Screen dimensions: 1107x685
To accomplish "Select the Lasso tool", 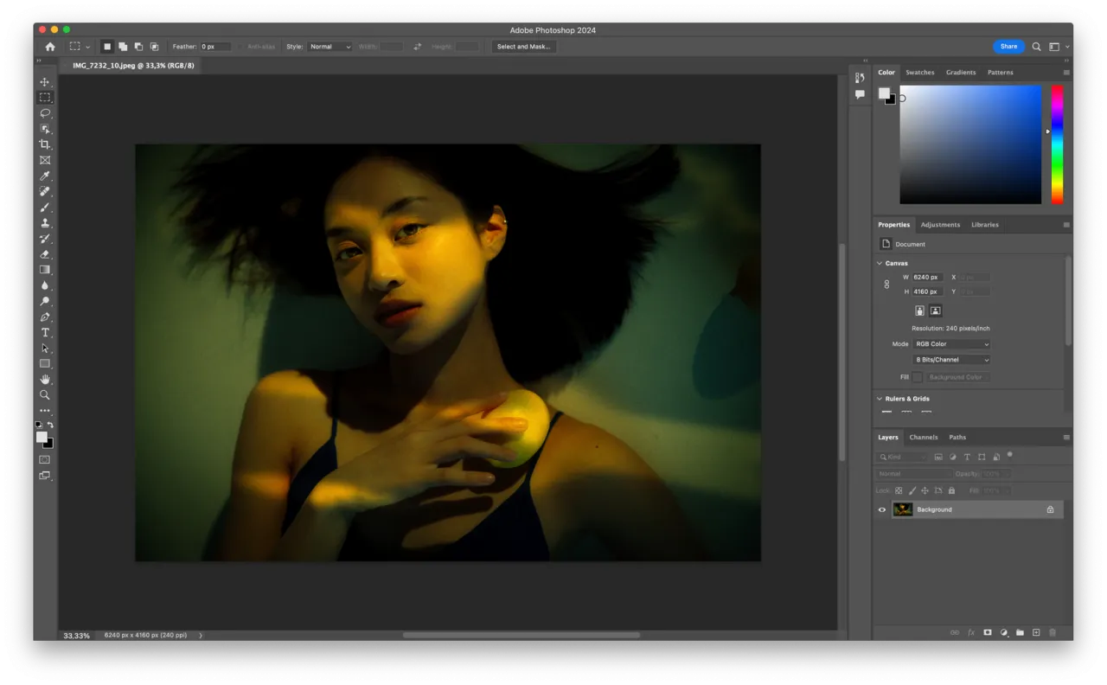I will click(x=45, y=113).
